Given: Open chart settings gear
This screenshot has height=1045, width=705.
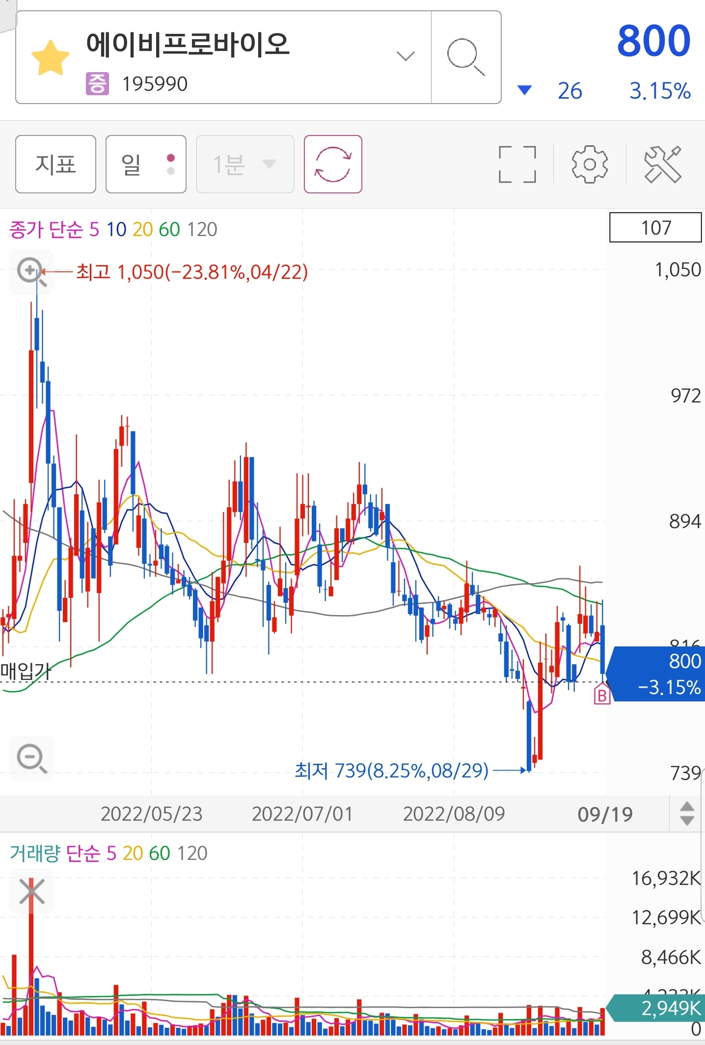Looking at the screenshot, I should [x=590, y=164].
